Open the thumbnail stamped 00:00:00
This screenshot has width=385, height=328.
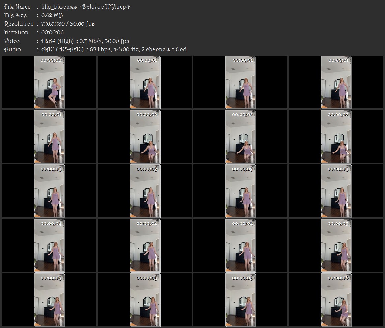(x=49, y=82)
